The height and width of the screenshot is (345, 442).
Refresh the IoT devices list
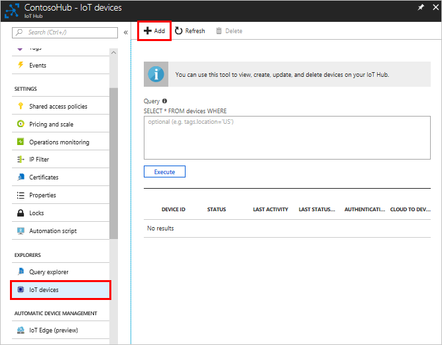tap(190, 30)
